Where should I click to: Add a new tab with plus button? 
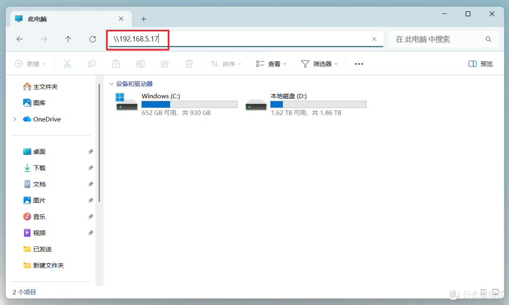tap(143, 19)
